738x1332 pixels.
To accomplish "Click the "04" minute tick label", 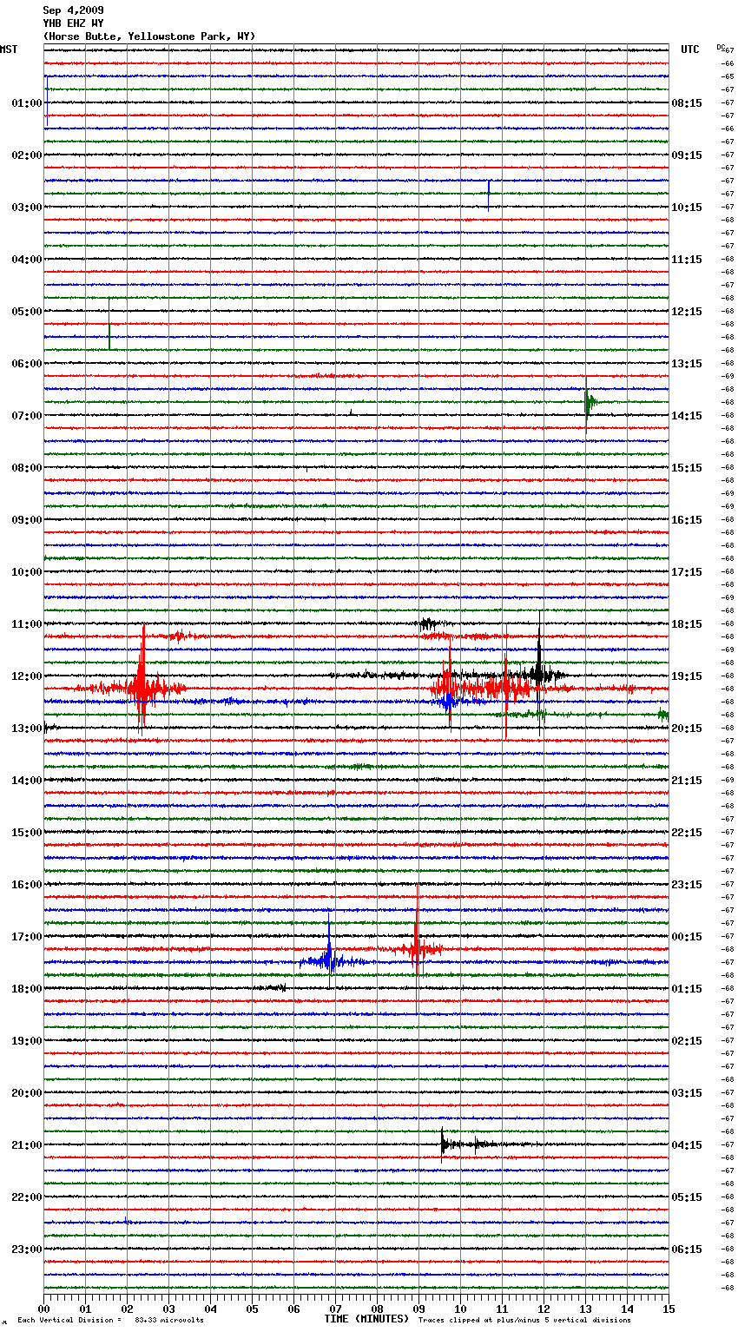I will click(210, 1309).
